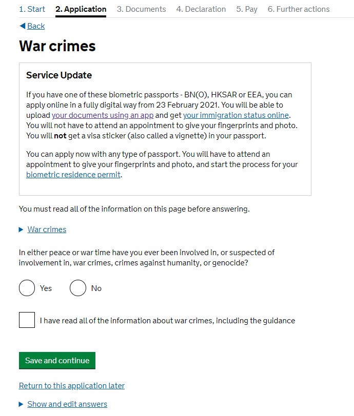
Task: Go to the 5. Pay step
Action: click(x=247, y=9)
